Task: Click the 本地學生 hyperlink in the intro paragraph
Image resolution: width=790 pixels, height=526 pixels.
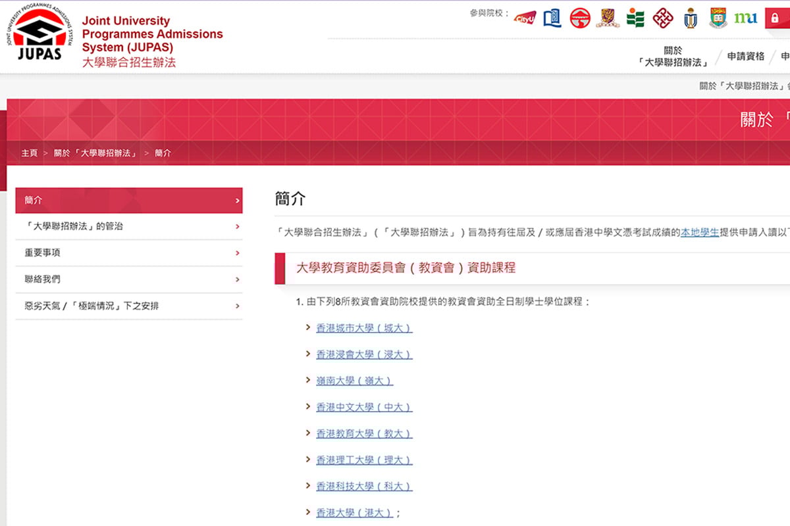Action: click(700, 232)
